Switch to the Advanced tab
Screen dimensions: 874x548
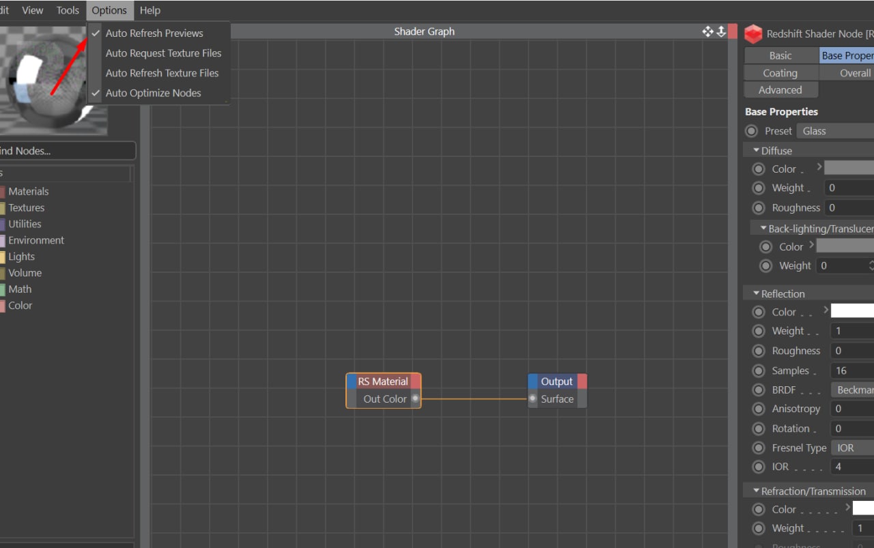click(x=780, y=90)
